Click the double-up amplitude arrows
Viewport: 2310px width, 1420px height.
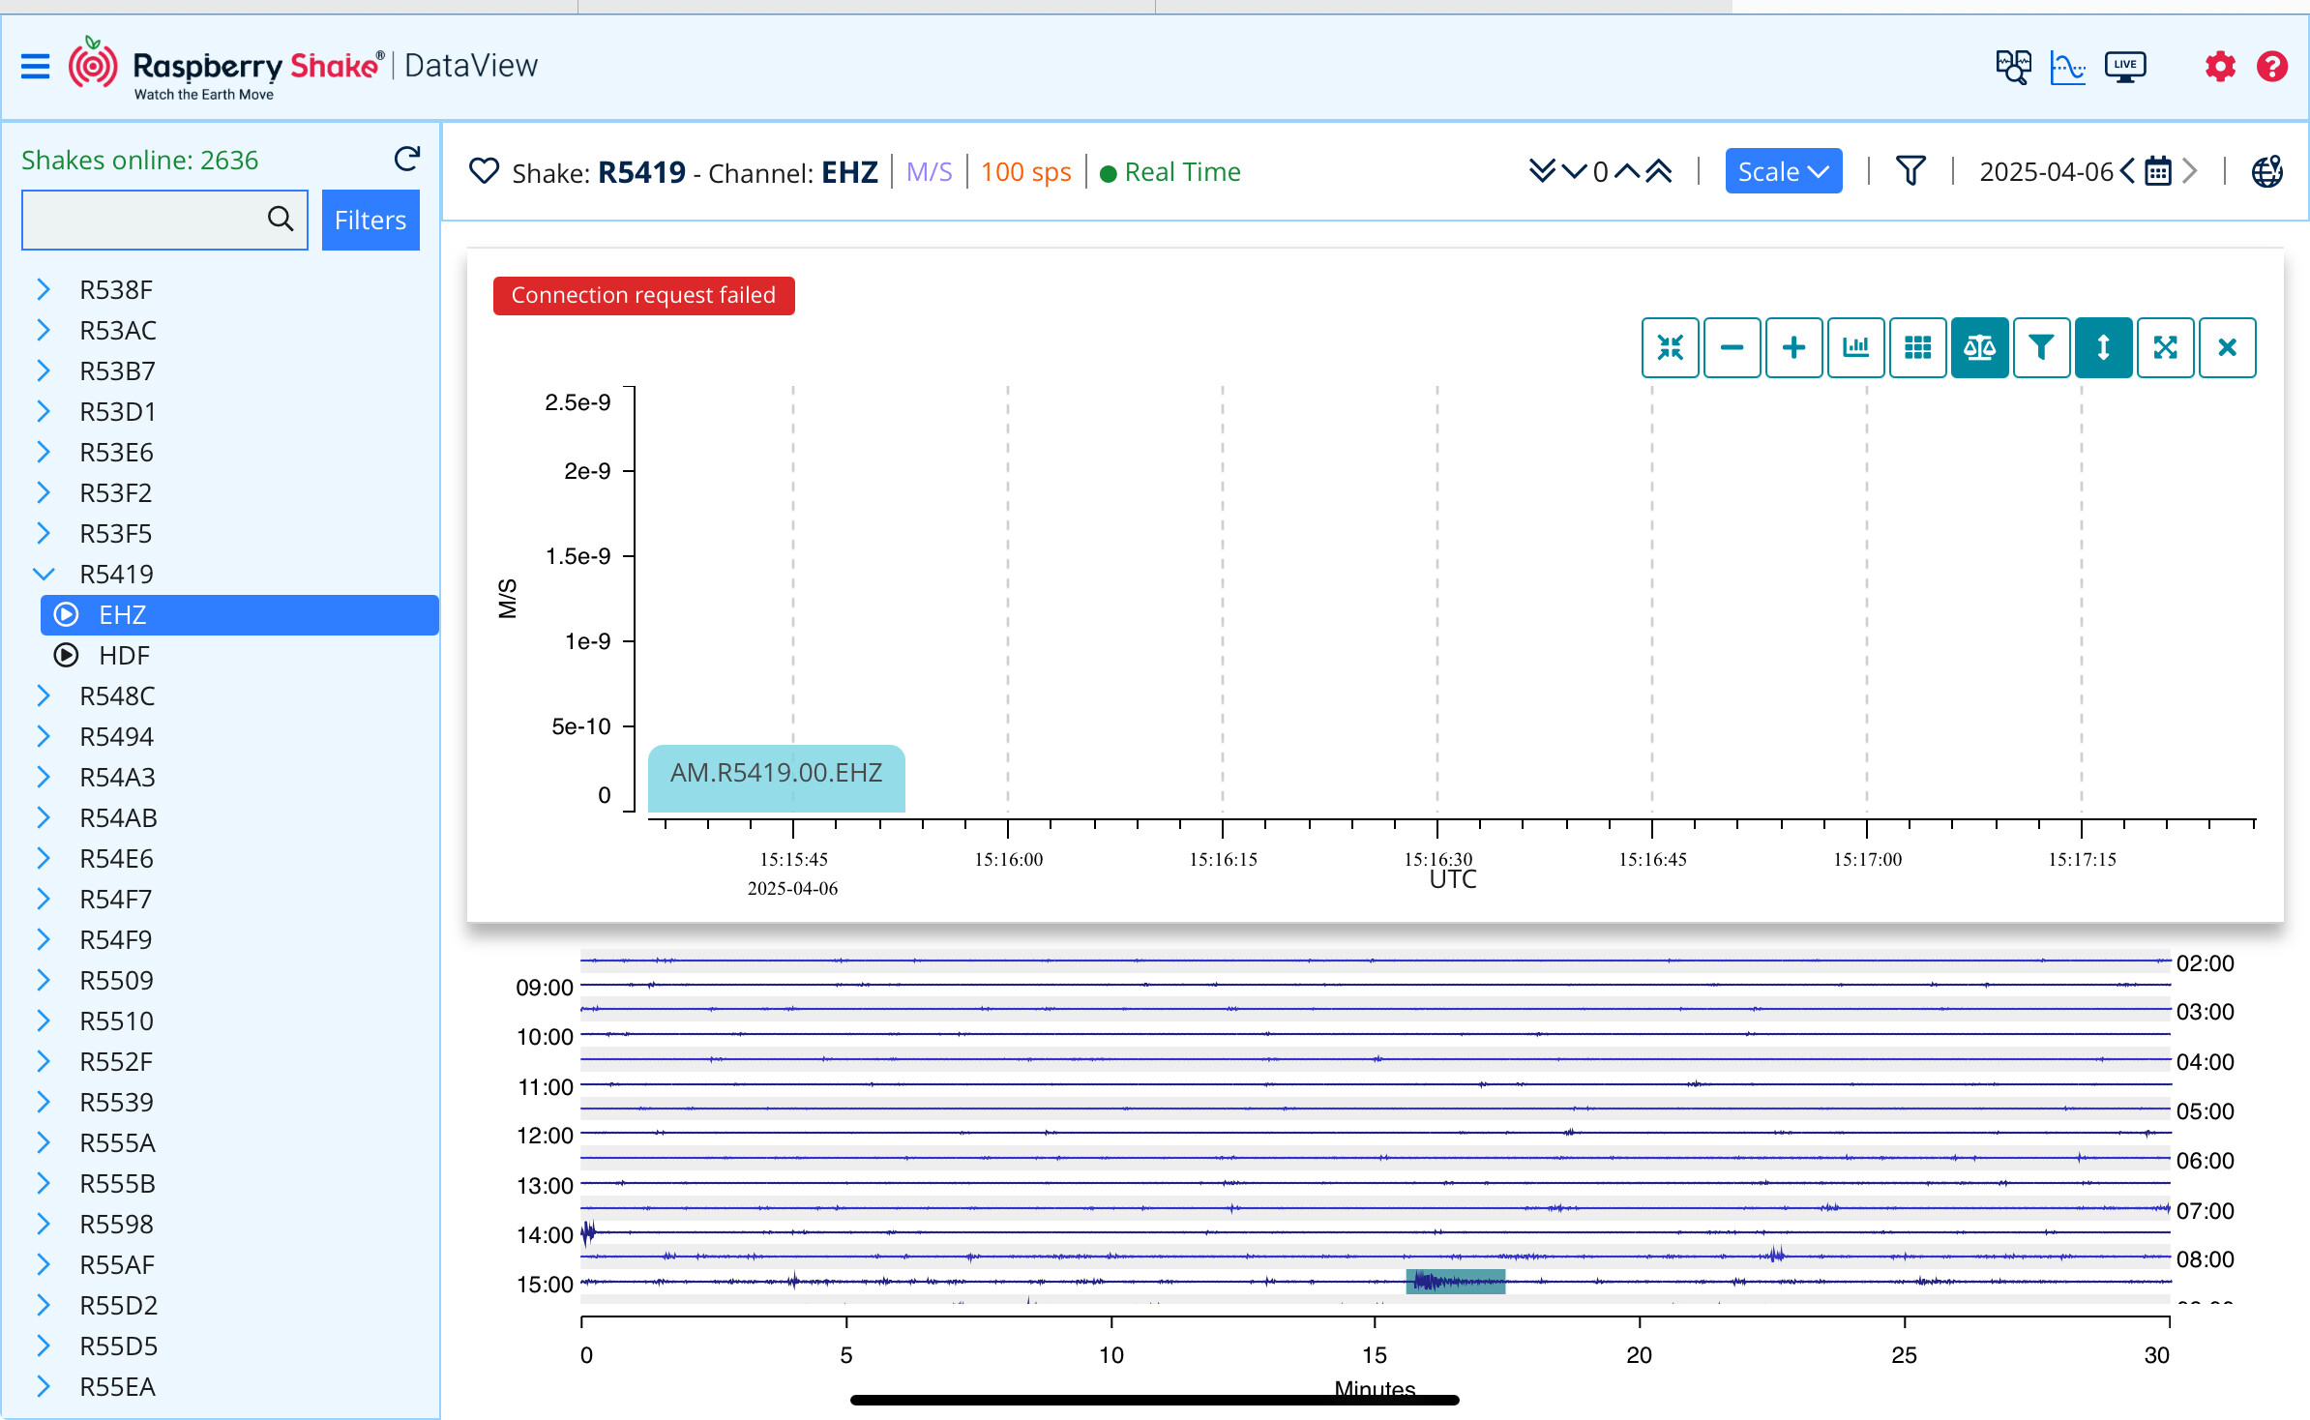pos(1659,171)
